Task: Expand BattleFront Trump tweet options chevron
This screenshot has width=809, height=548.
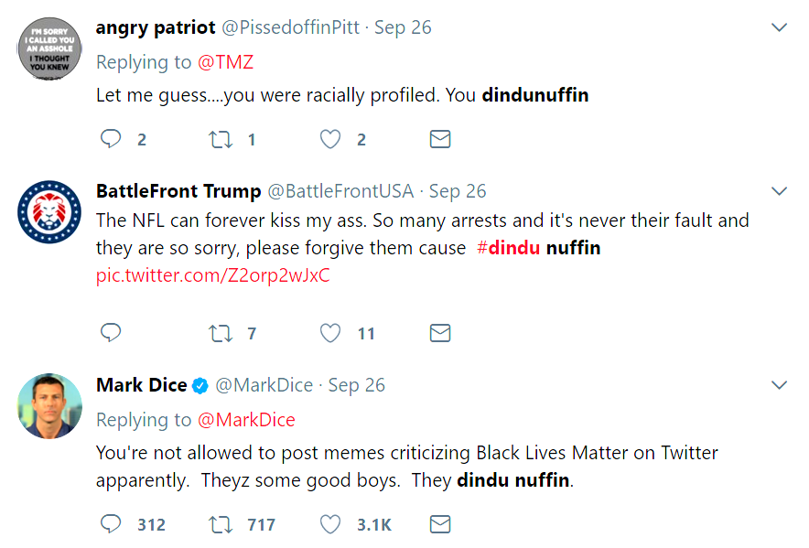Action: (x=779, y=191)
